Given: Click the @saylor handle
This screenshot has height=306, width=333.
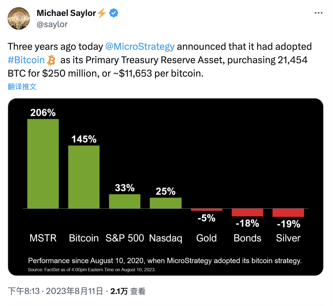Looking at the screenshot, I should (x=52, y=24).
